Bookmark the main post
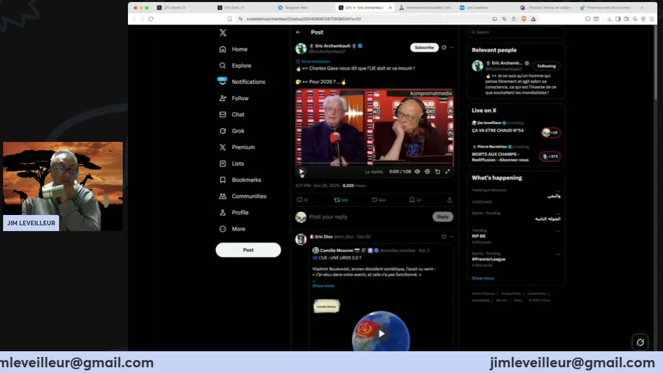663x373 pixels. pos(412,200)
